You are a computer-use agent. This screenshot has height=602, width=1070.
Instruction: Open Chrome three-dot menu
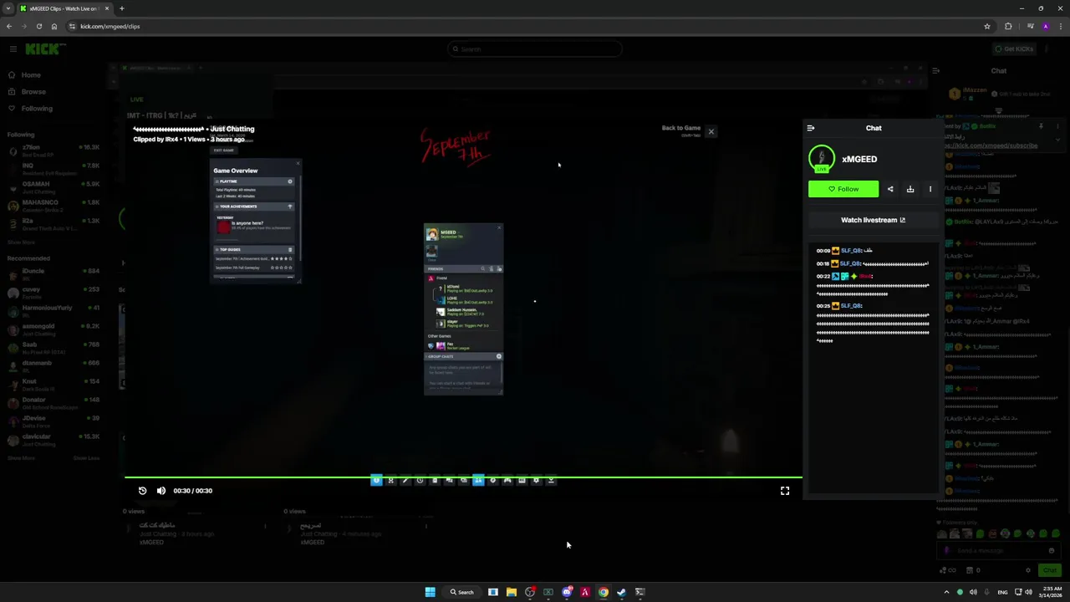point(1059,26)
